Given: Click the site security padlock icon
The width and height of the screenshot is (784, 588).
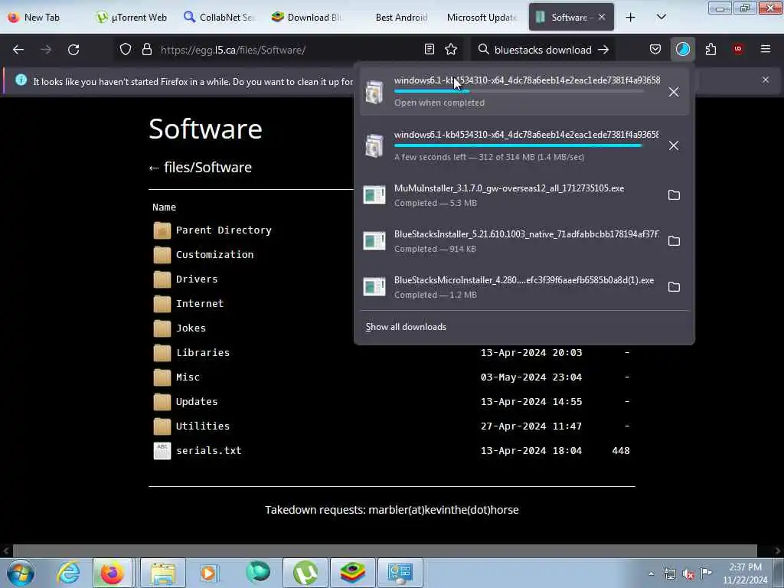Looking at the screenshot, I should (146, 50).
